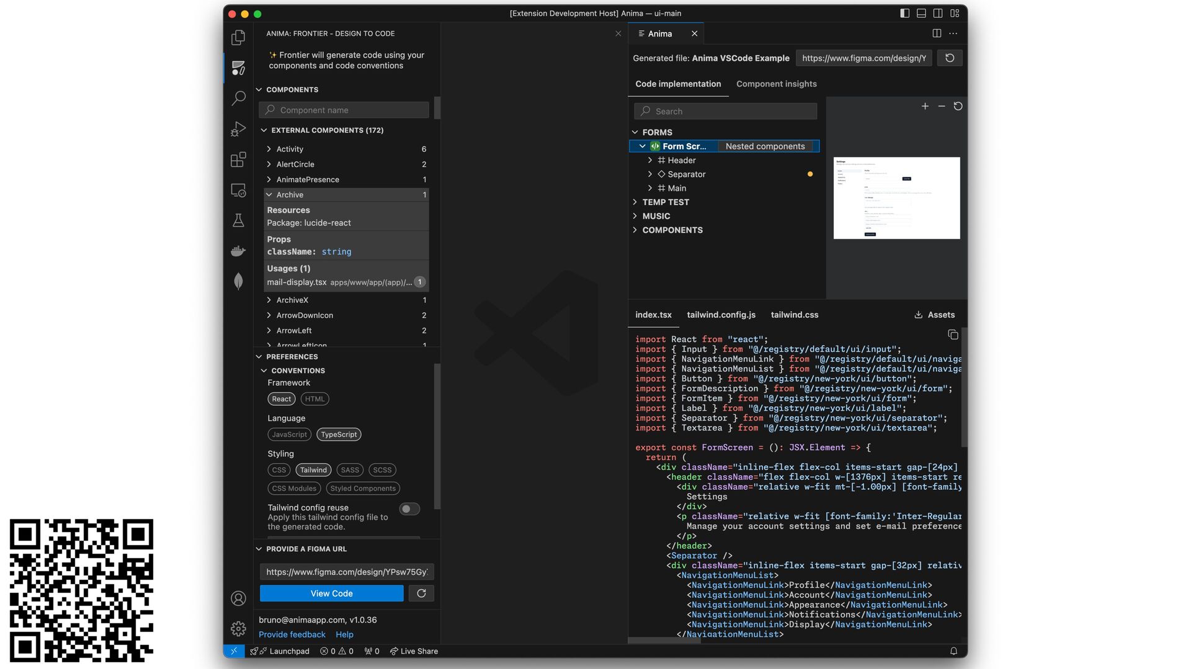Open the Explorer view icon

tap(238, 38)
